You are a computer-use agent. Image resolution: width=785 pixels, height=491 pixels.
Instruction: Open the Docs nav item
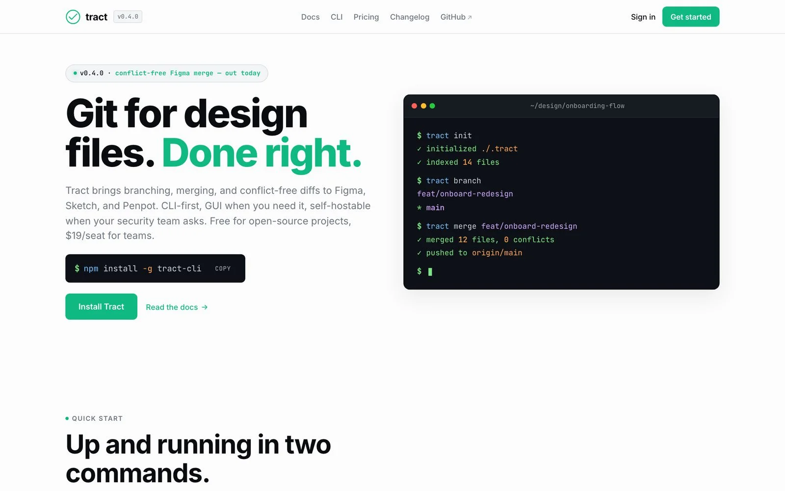pyautogui.click(x=310, y=17)
